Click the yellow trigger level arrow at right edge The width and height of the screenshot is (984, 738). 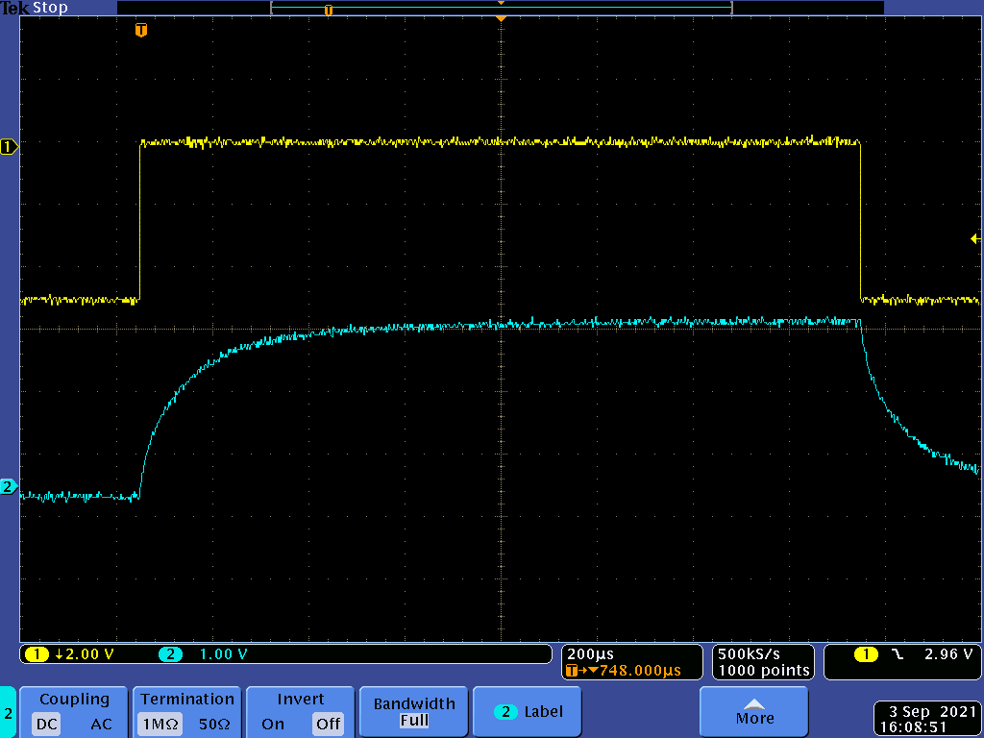pyautogui.click(x=975, y=238)
